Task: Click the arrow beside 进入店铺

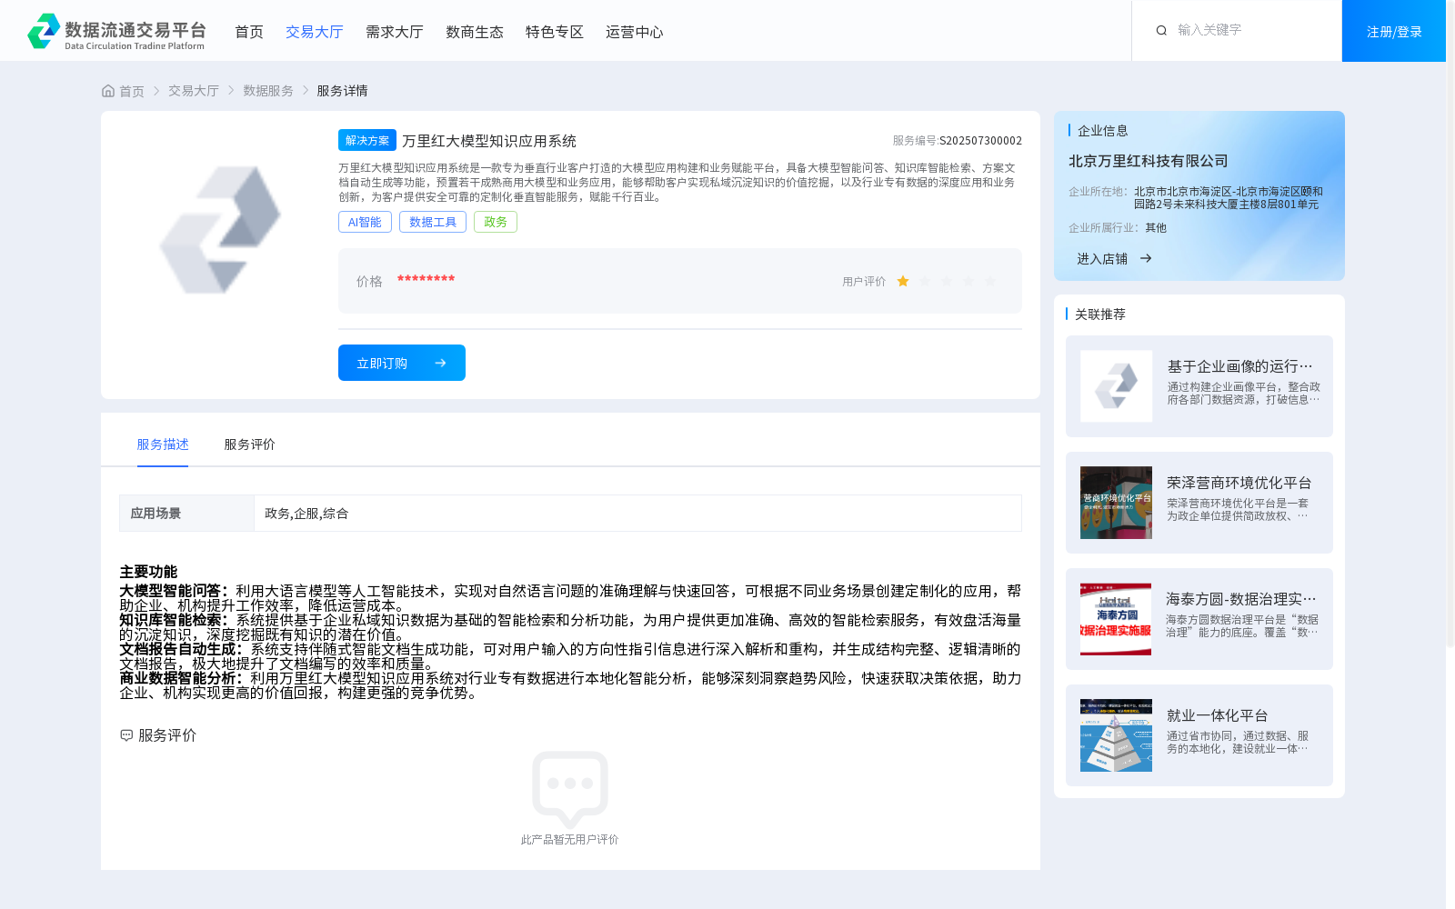Action: [x=1146, y=259]
